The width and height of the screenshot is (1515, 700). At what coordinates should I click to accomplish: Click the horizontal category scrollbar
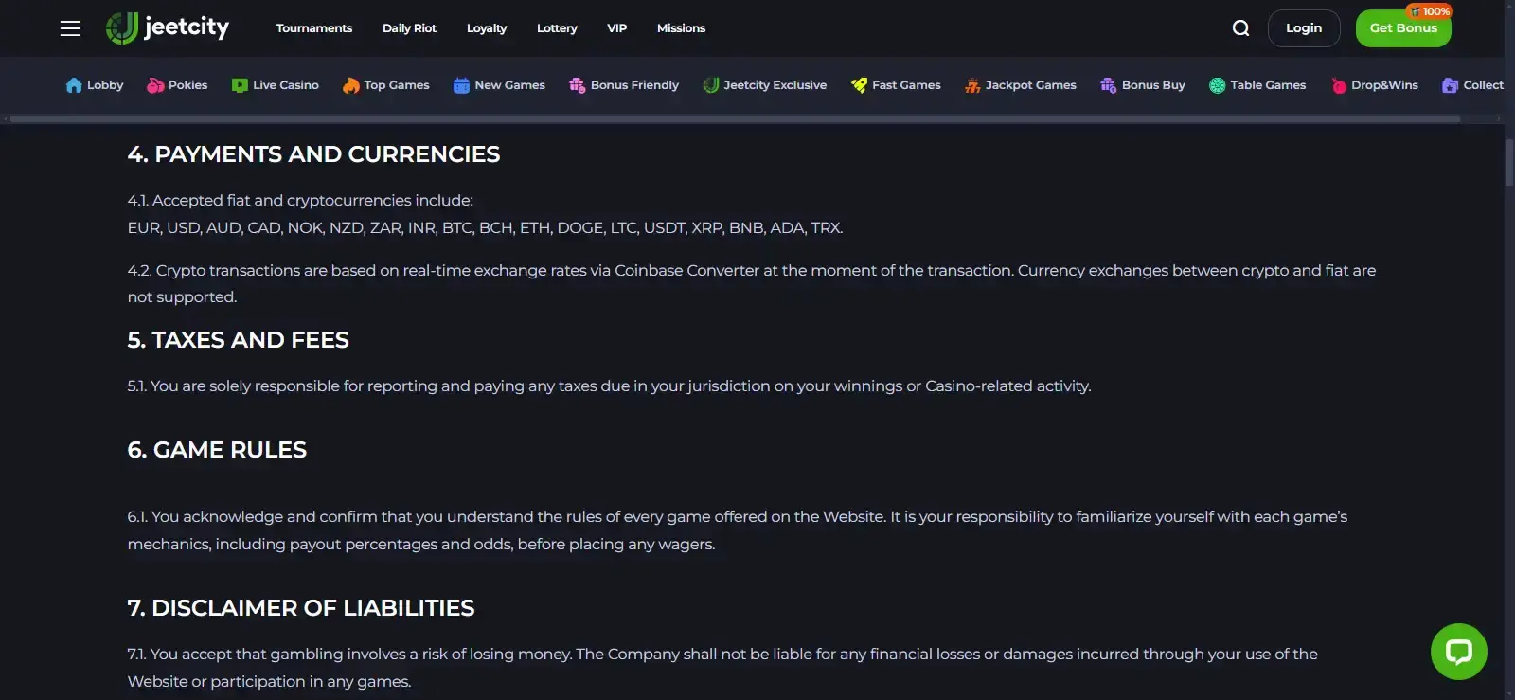point(735,119)
